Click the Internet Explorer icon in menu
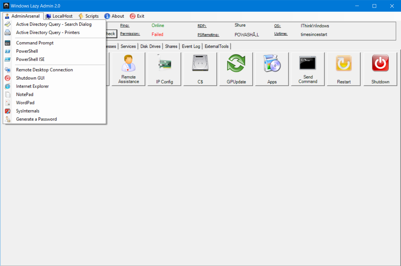Screen dimensions: 401x266 [7, 86]
